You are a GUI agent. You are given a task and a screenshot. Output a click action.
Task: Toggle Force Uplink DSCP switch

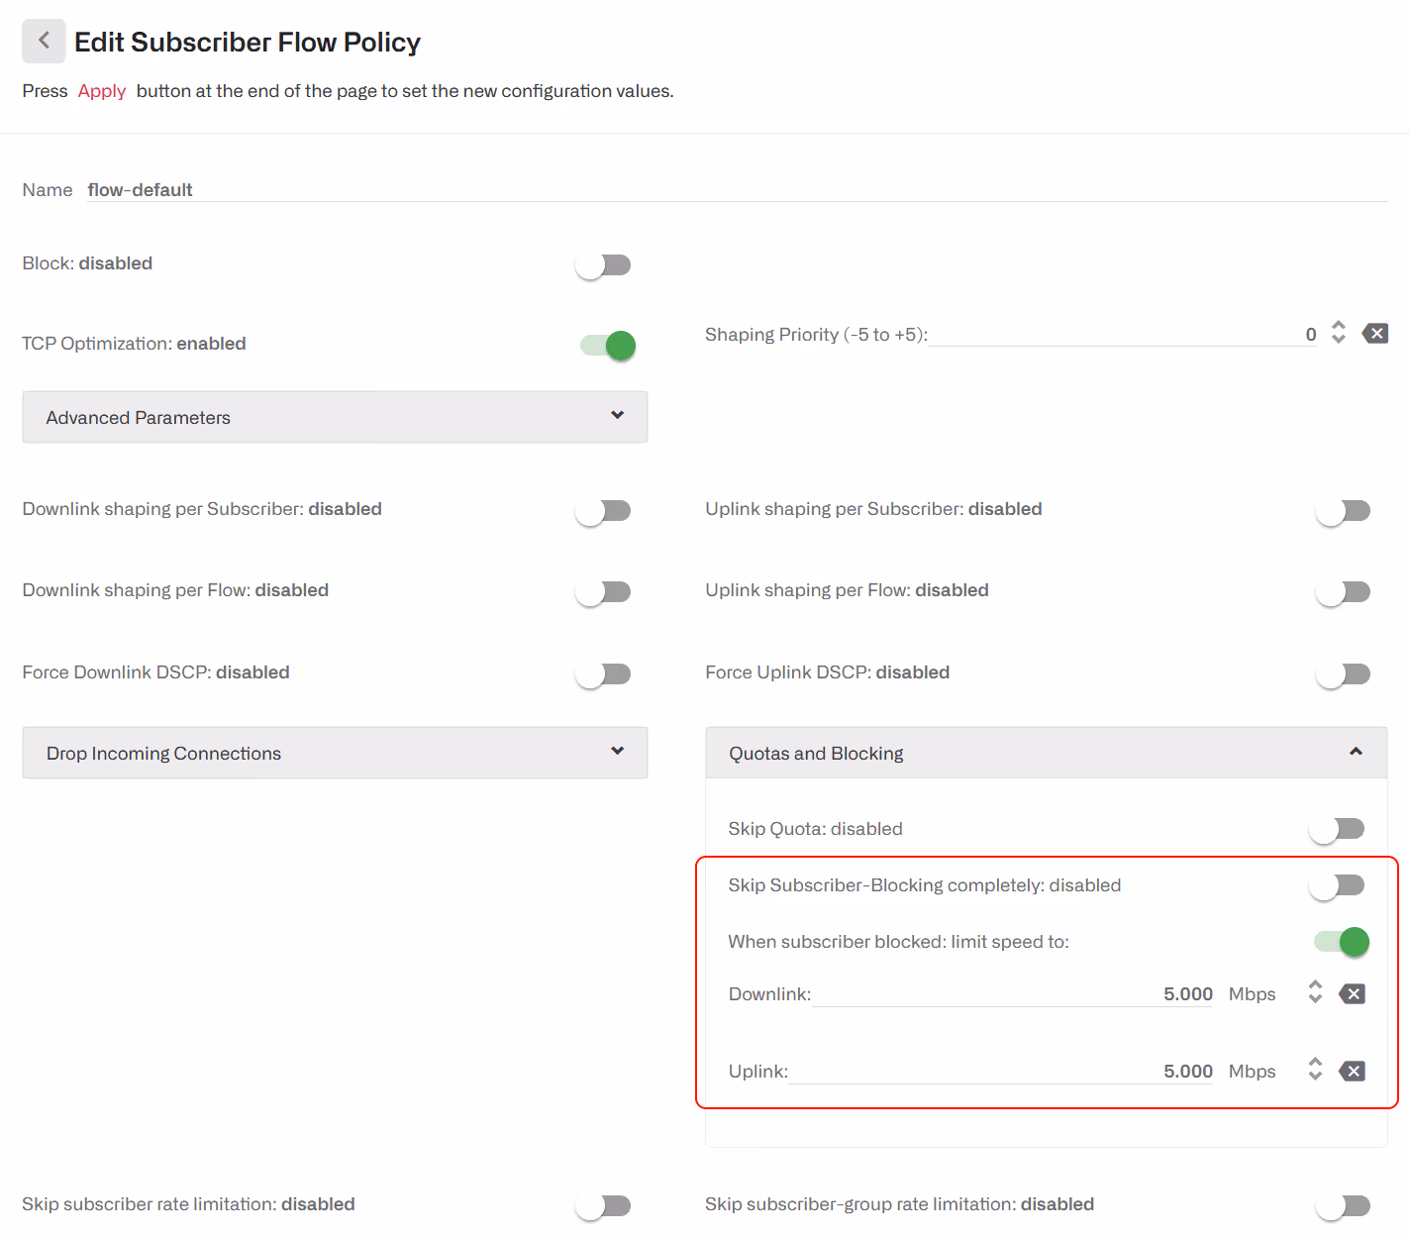point(1343,674)
